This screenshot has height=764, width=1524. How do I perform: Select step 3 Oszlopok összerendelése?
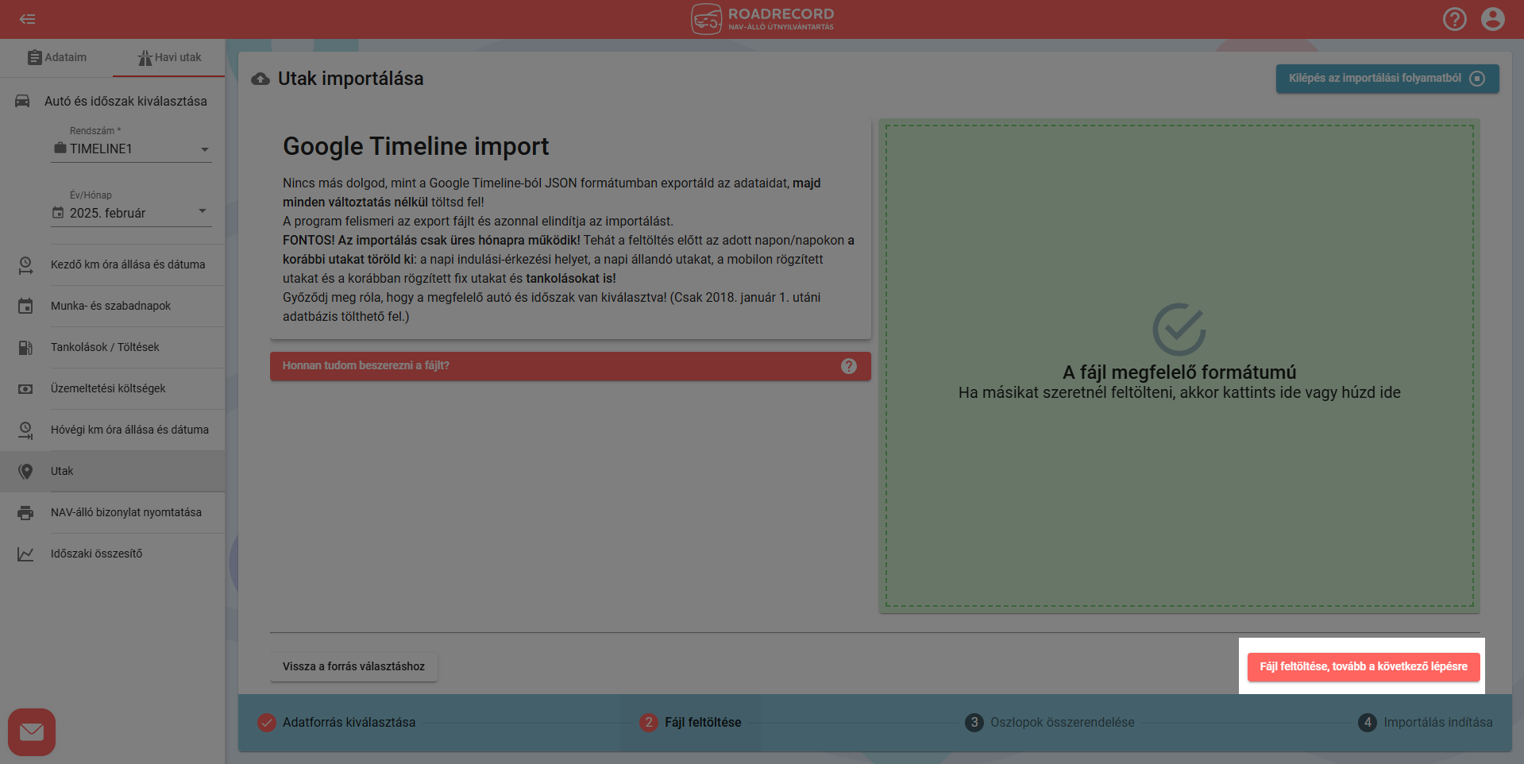(1049, 723)
